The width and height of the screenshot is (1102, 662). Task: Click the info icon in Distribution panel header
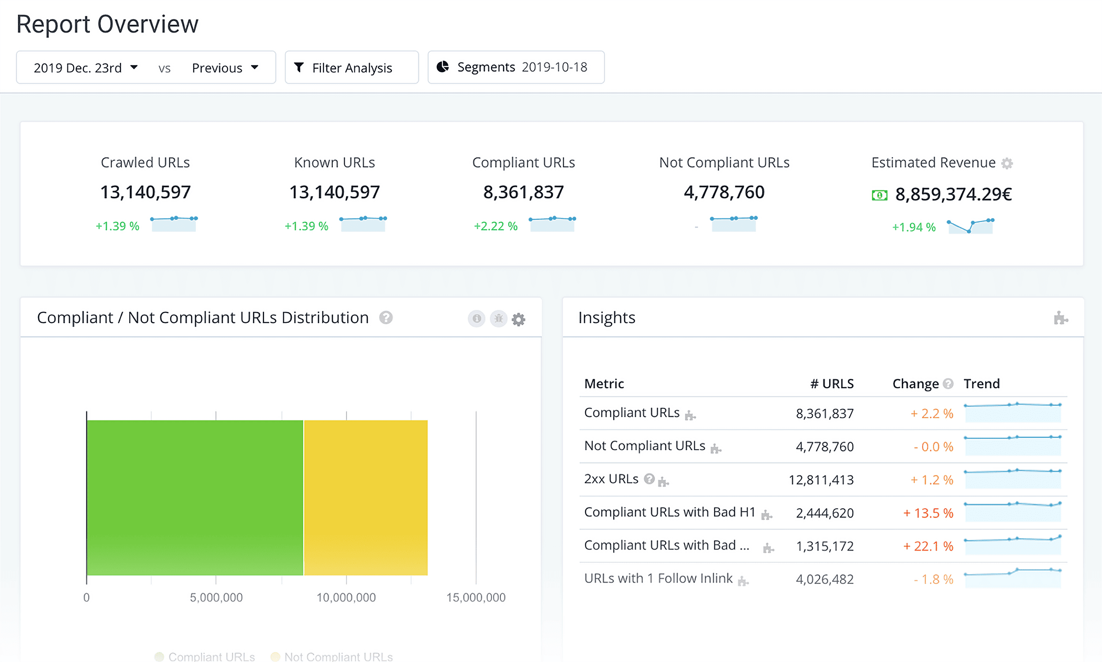coord(477,318)
